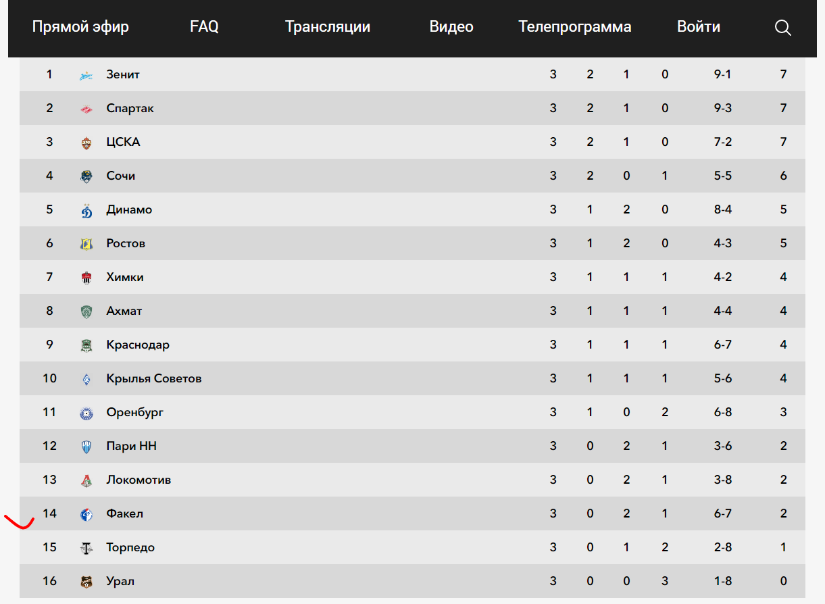Go to the Трансляции section
The image size is (825, 604).
pyautogui.click(x=328, y=27)
